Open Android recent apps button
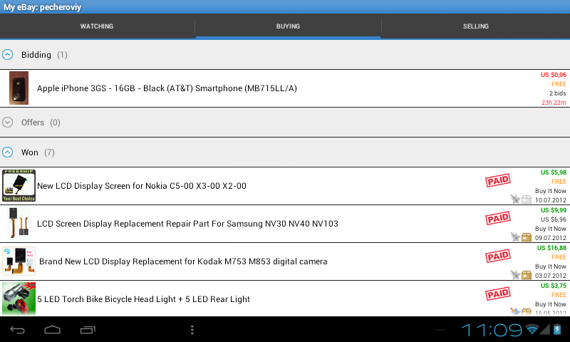The width and height of the screenshot is (570, 342). pos(88,330)
